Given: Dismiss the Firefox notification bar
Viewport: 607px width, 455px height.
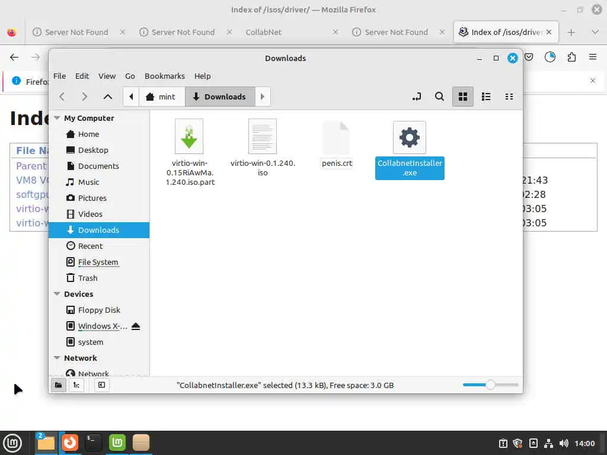Looking at the screenshot, I should pos(593,81).
